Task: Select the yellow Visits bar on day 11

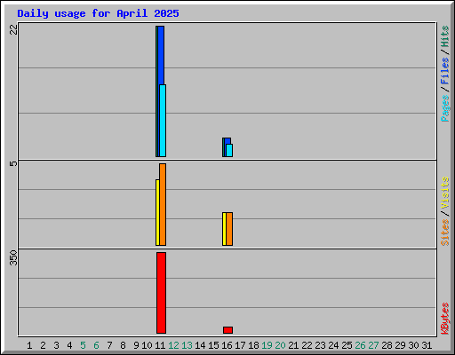Action: click(157, 212)
